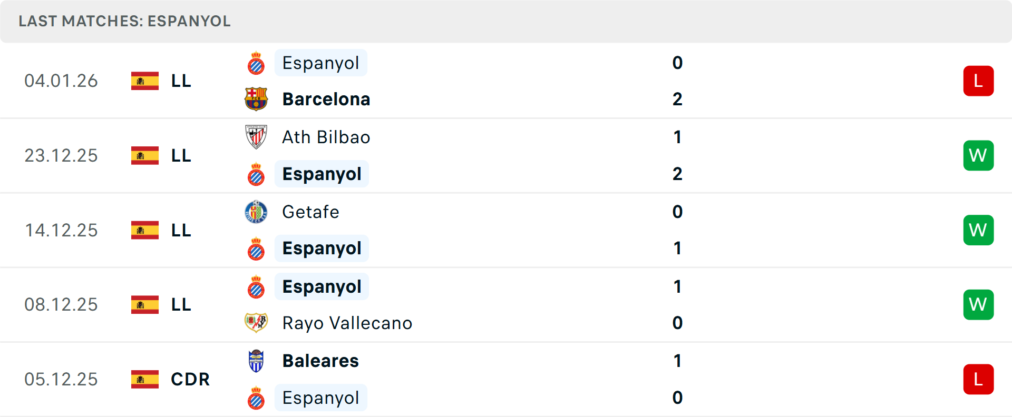Image resolution: width=1012 pixels, height=417 pixels.
Task: Open the Rayo Vallecano team link
Action: [347, 323]
